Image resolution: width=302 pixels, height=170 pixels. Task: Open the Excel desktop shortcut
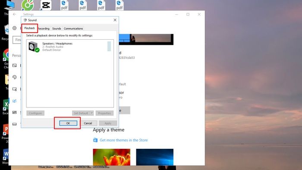click(x=6, y=105)
